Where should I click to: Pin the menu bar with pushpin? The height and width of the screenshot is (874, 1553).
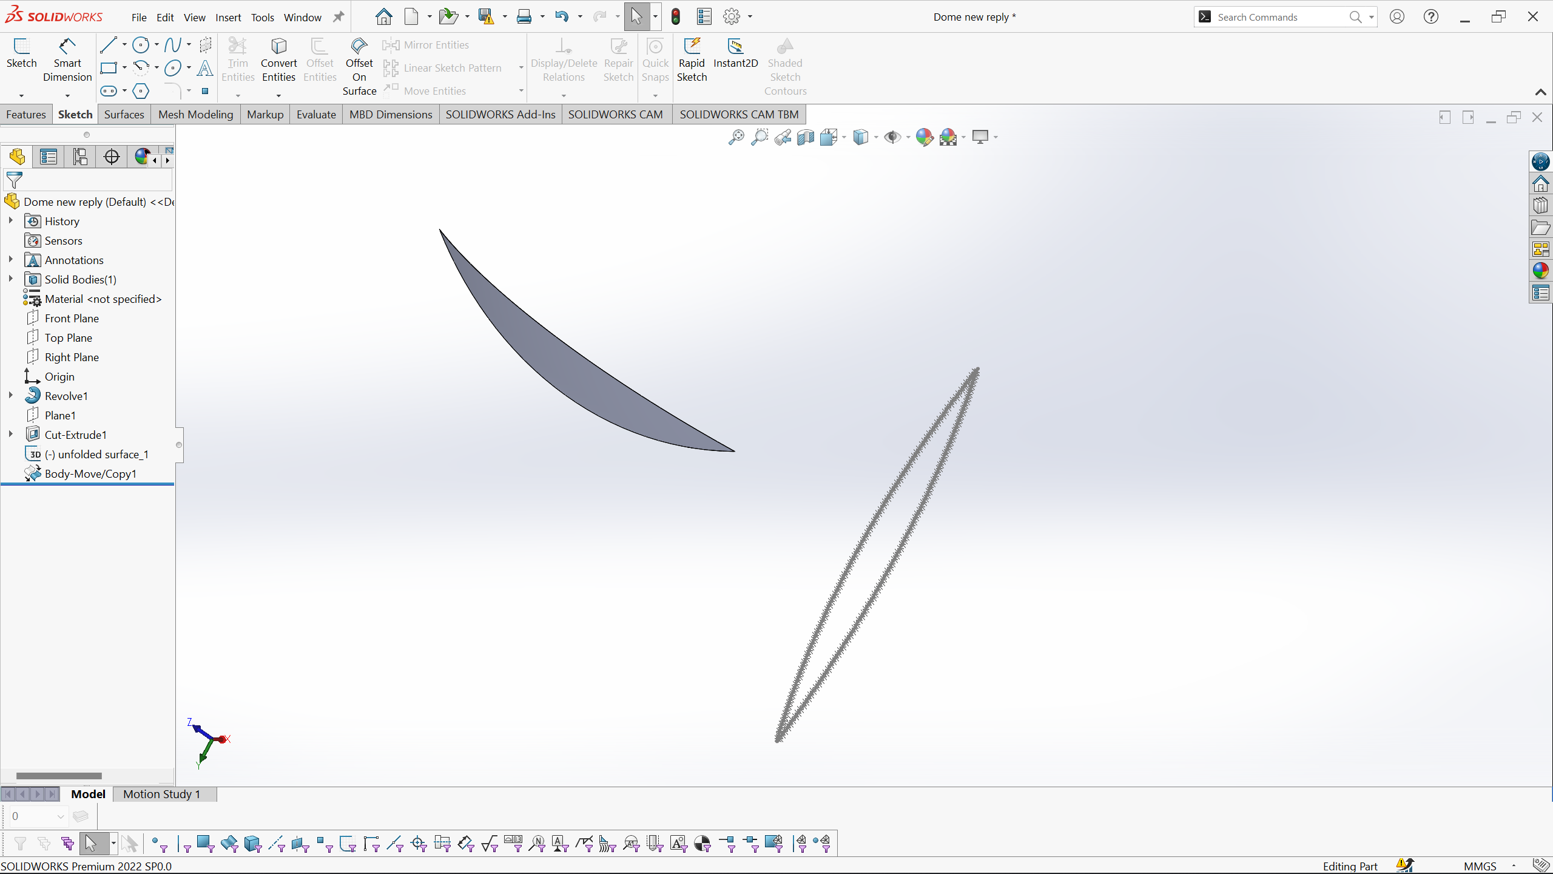coord(339,17)
